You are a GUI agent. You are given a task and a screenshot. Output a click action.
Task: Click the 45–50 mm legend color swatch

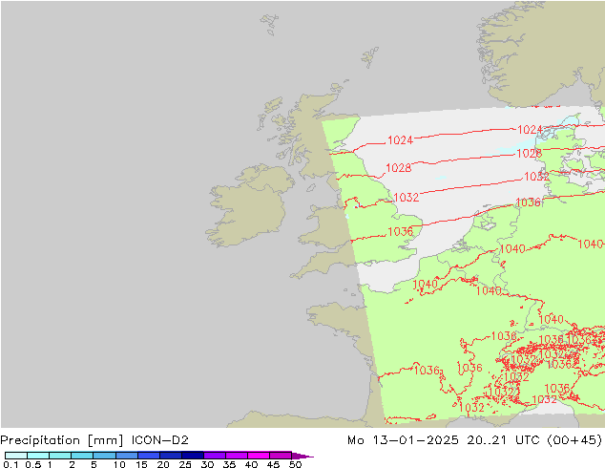pyautogui.click(x=281, y=456)
